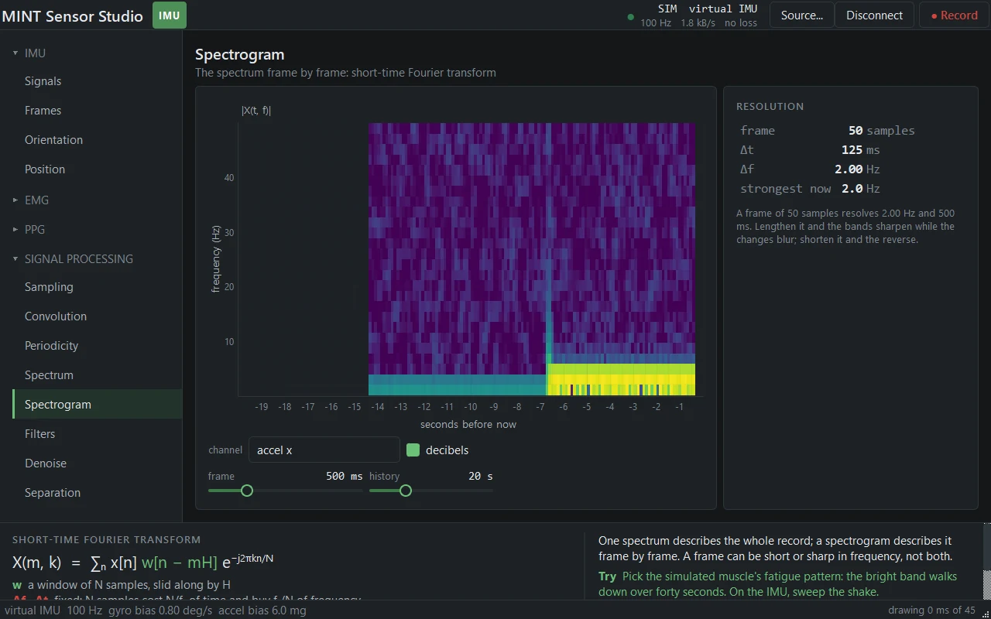Click the 'gyro bias 0.80 deg/s' status entry
Image resolution: width=991 pixels, height=619 pixels.
[x=160, y=610]
